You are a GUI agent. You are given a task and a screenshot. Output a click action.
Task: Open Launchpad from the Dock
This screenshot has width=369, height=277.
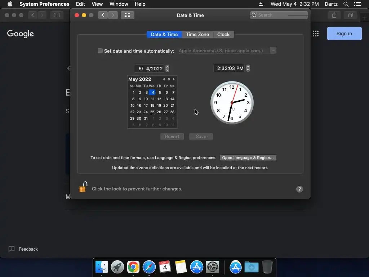click(117, 267)
